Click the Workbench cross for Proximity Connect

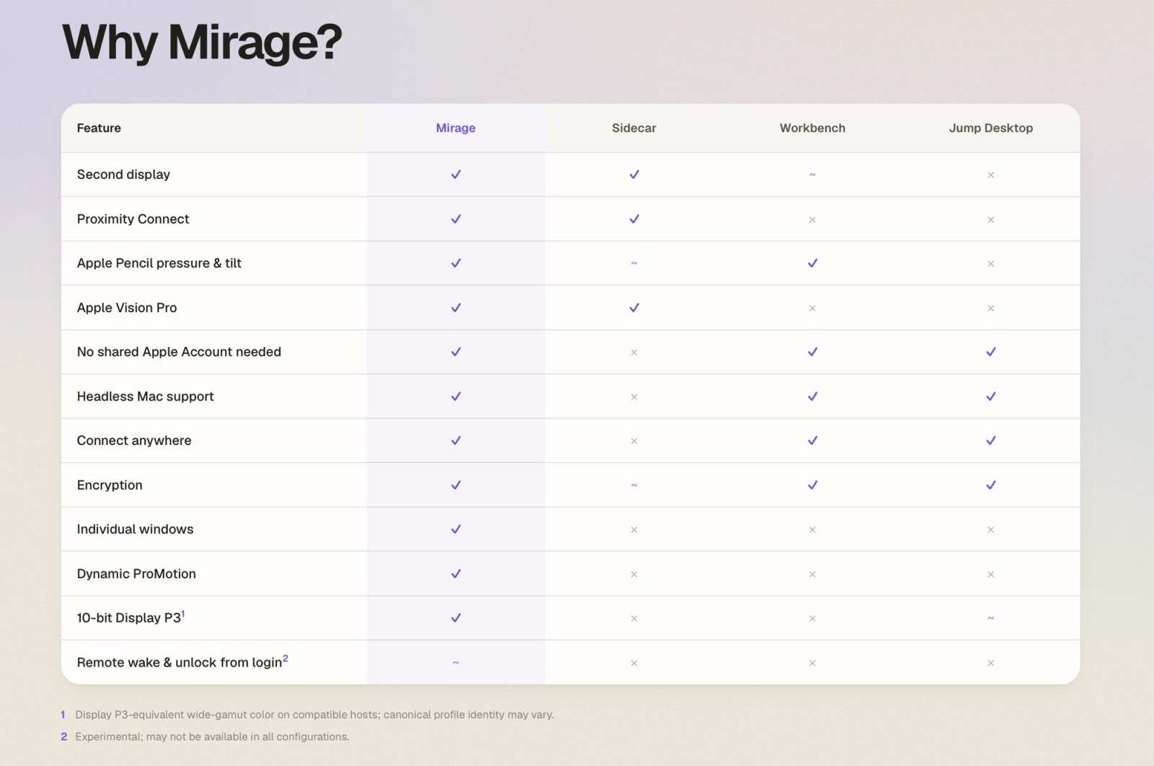pyautogui.click(x=812, y=220)
